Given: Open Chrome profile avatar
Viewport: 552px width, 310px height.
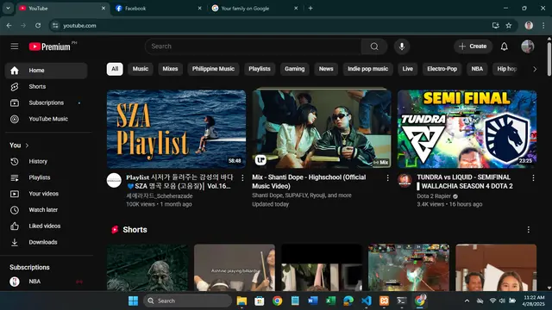Looking at the screenshot, I should [529, 25].
